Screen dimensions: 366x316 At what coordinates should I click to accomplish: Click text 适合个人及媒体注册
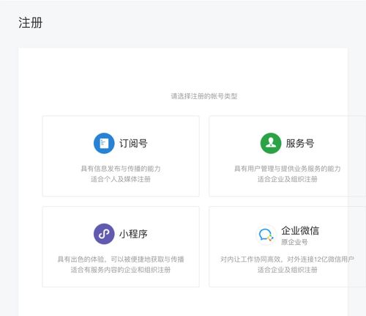pyautogui.click(x=121, y=179)
